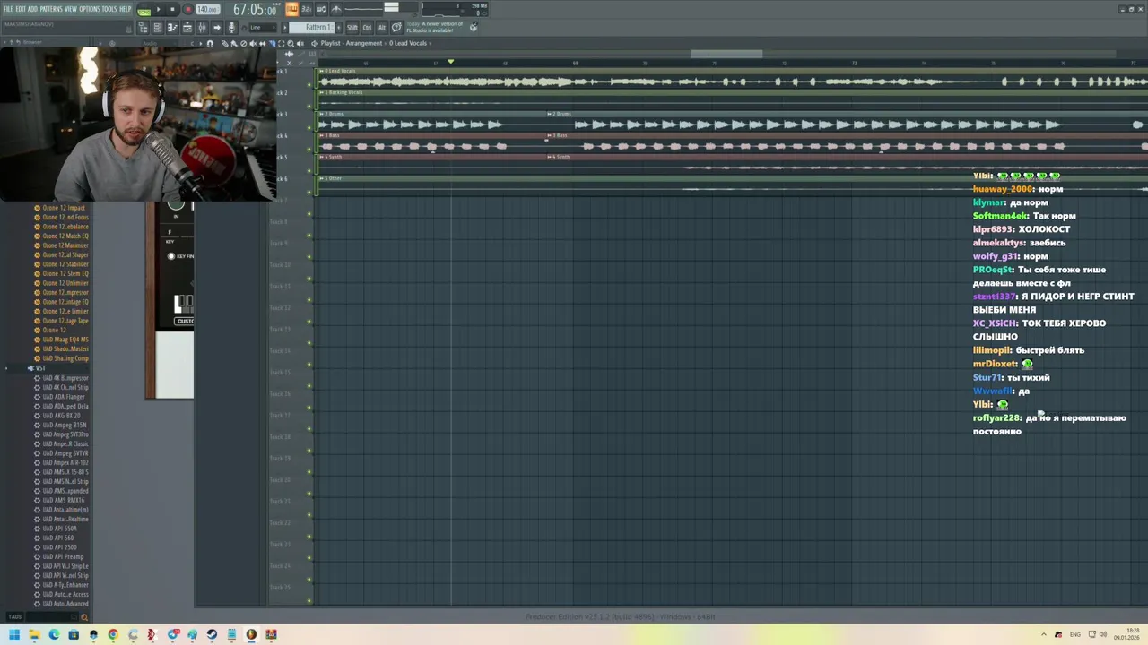Toggle the countdown-before-recording icon
Image resolution: width=1148 pixels, height=645 pixels.
[x=307, y=9]
